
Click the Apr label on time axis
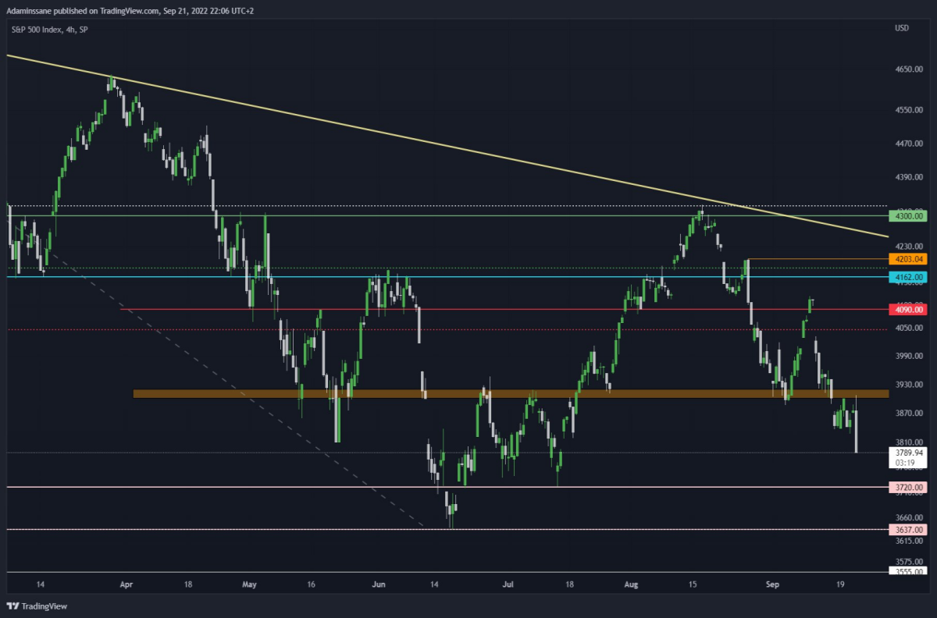pos(126,584)
